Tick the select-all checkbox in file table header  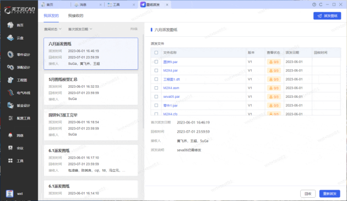[156, 53]
